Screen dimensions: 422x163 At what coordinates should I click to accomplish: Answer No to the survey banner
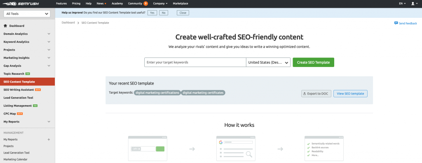[164, 13]
